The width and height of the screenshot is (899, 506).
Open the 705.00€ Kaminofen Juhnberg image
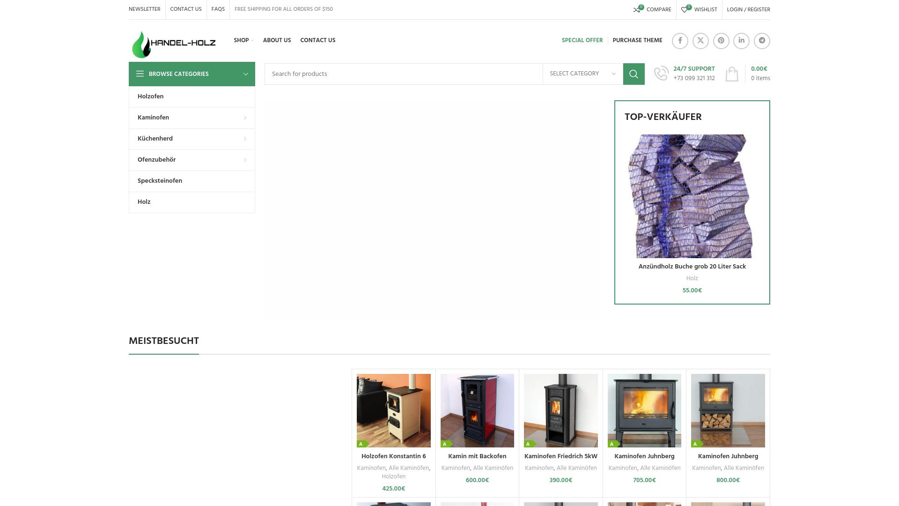pos(644,410)
